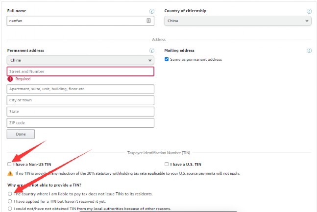Screen dimensions: 317x212
Task: Click the info icon for Permanent address
Action: (151, 50)
